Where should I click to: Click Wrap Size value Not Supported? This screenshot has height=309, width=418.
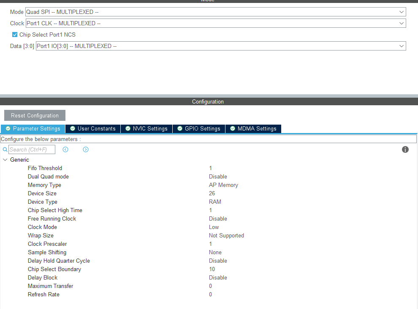226,236
